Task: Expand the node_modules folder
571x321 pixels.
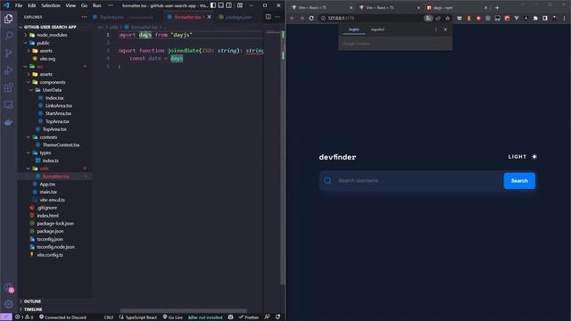Action: tap(52, 35)
